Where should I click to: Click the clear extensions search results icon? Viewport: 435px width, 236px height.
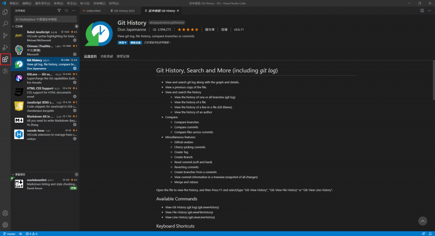coord(66,11)
